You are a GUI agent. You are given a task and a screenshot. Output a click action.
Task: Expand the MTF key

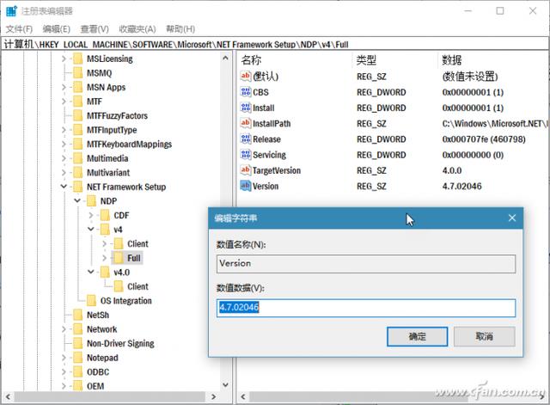click(64, 101)
